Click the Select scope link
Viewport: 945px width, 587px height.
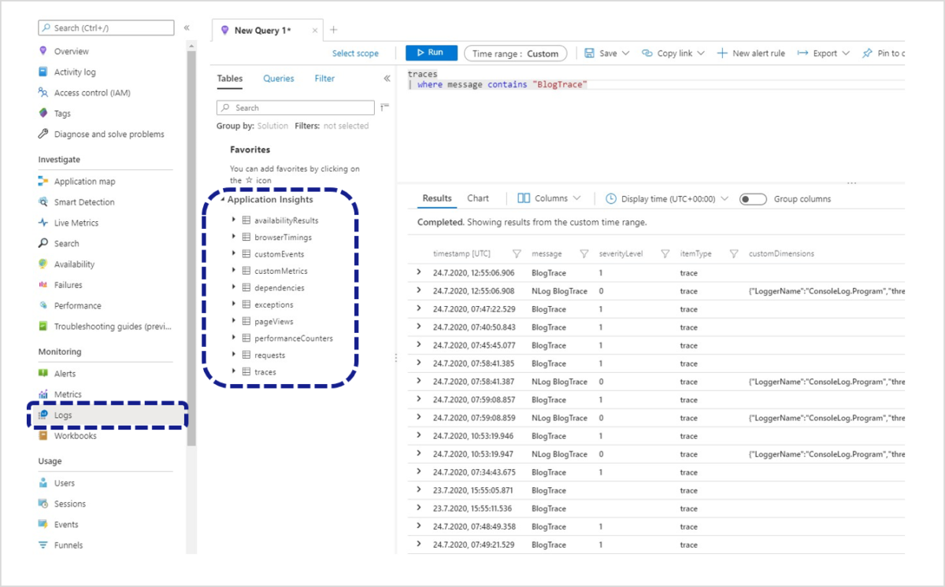pos(355,54)
